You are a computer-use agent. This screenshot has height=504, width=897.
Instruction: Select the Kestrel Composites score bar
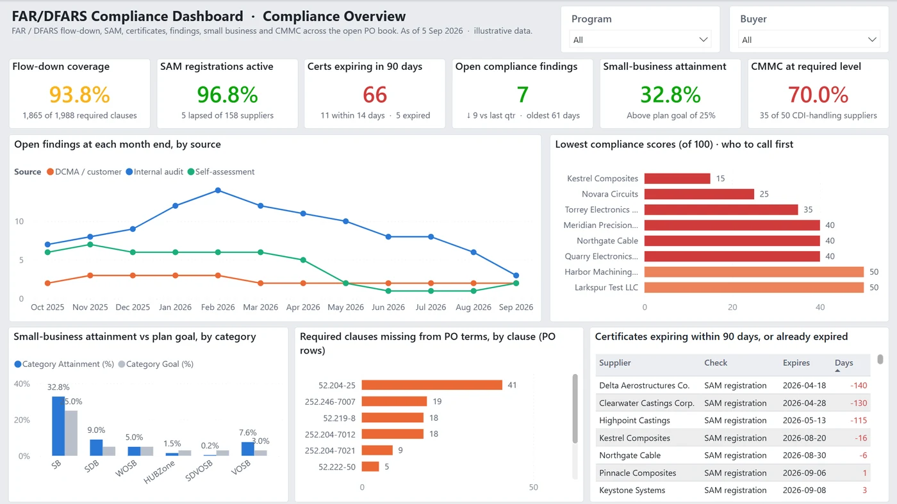click(677, 179)
